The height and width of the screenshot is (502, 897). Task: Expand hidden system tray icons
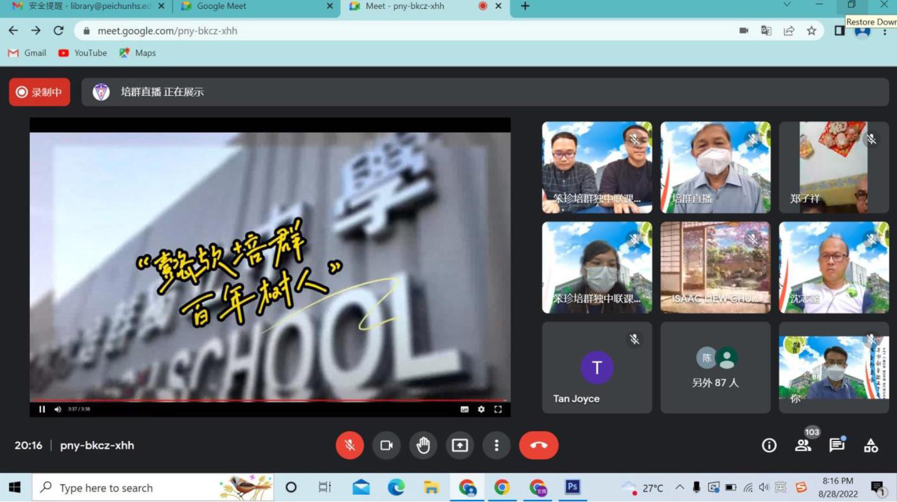[679, 488]
